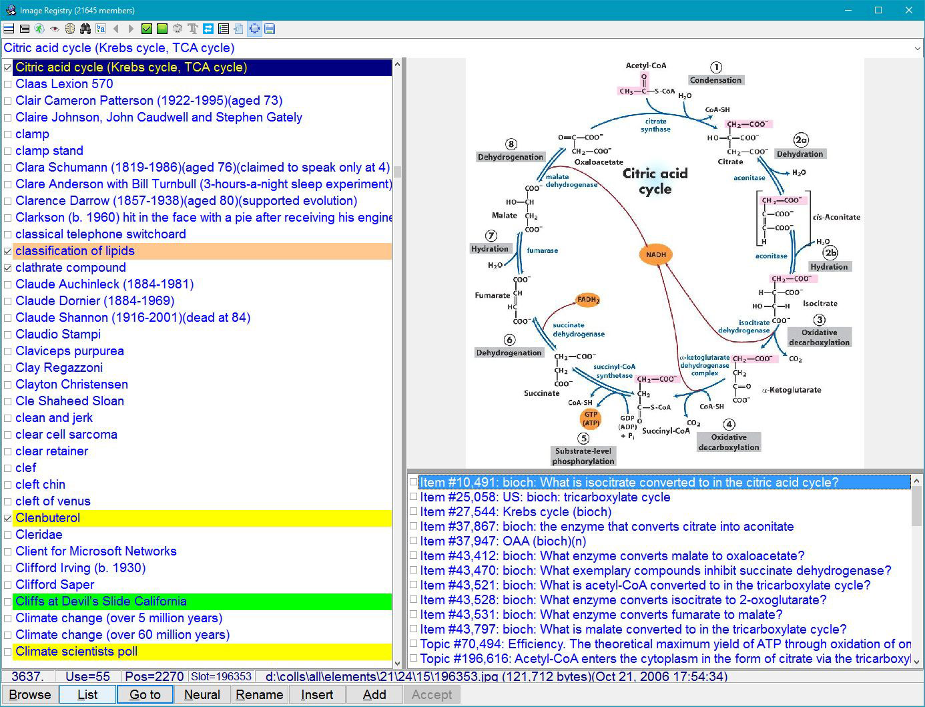This screenshot has height=707, width=925.
Task: Select Item #27,544 Krebs cycle entry
Action: point(515,512)
